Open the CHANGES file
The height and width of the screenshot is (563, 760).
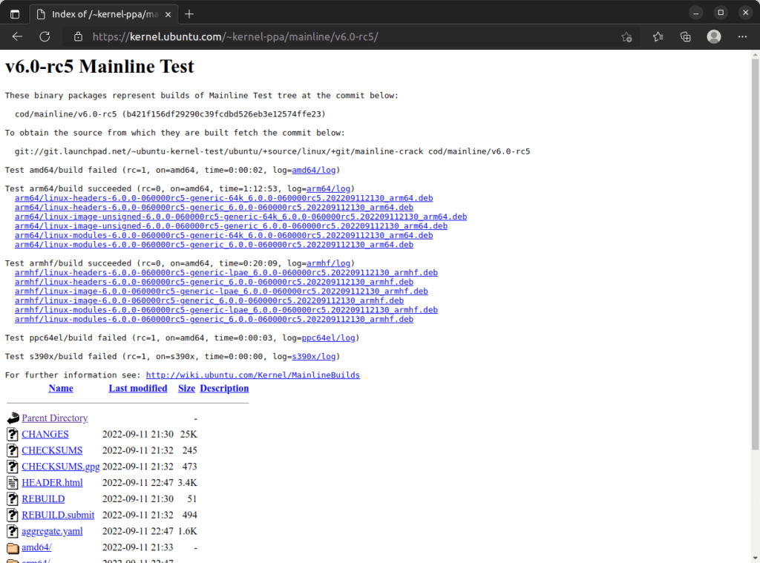pyautogui.click(x=45, y=434)
